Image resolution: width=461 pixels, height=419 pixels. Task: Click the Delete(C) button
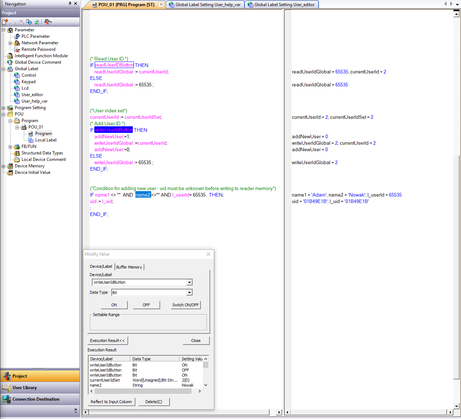point(154,402)
